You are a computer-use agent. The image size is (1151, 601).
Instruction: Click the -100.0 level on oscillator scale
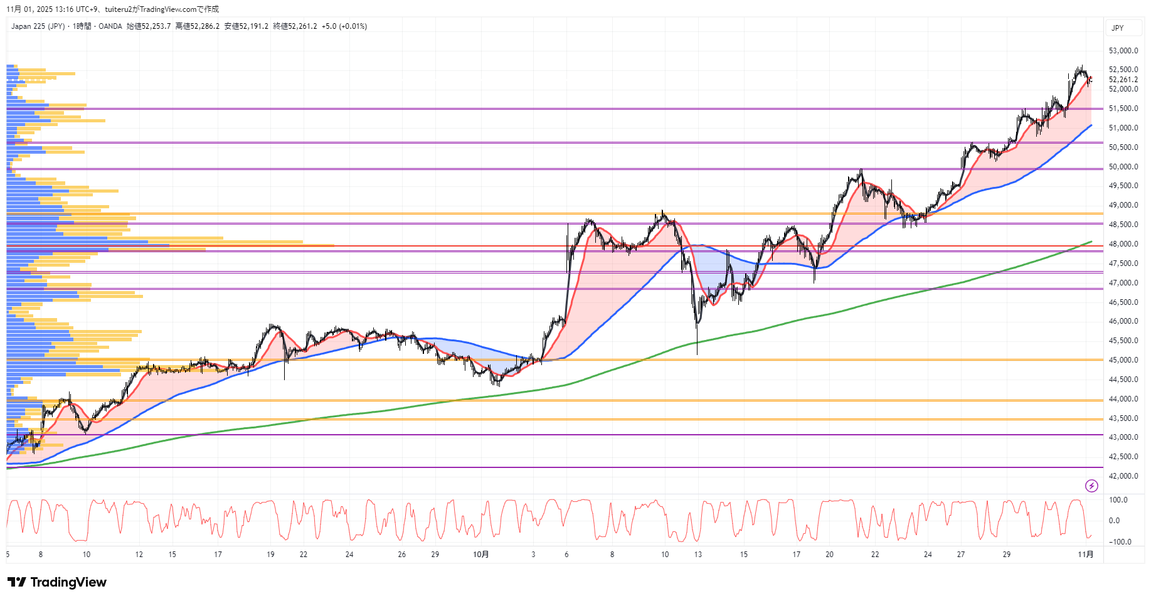coord(1120,542)
